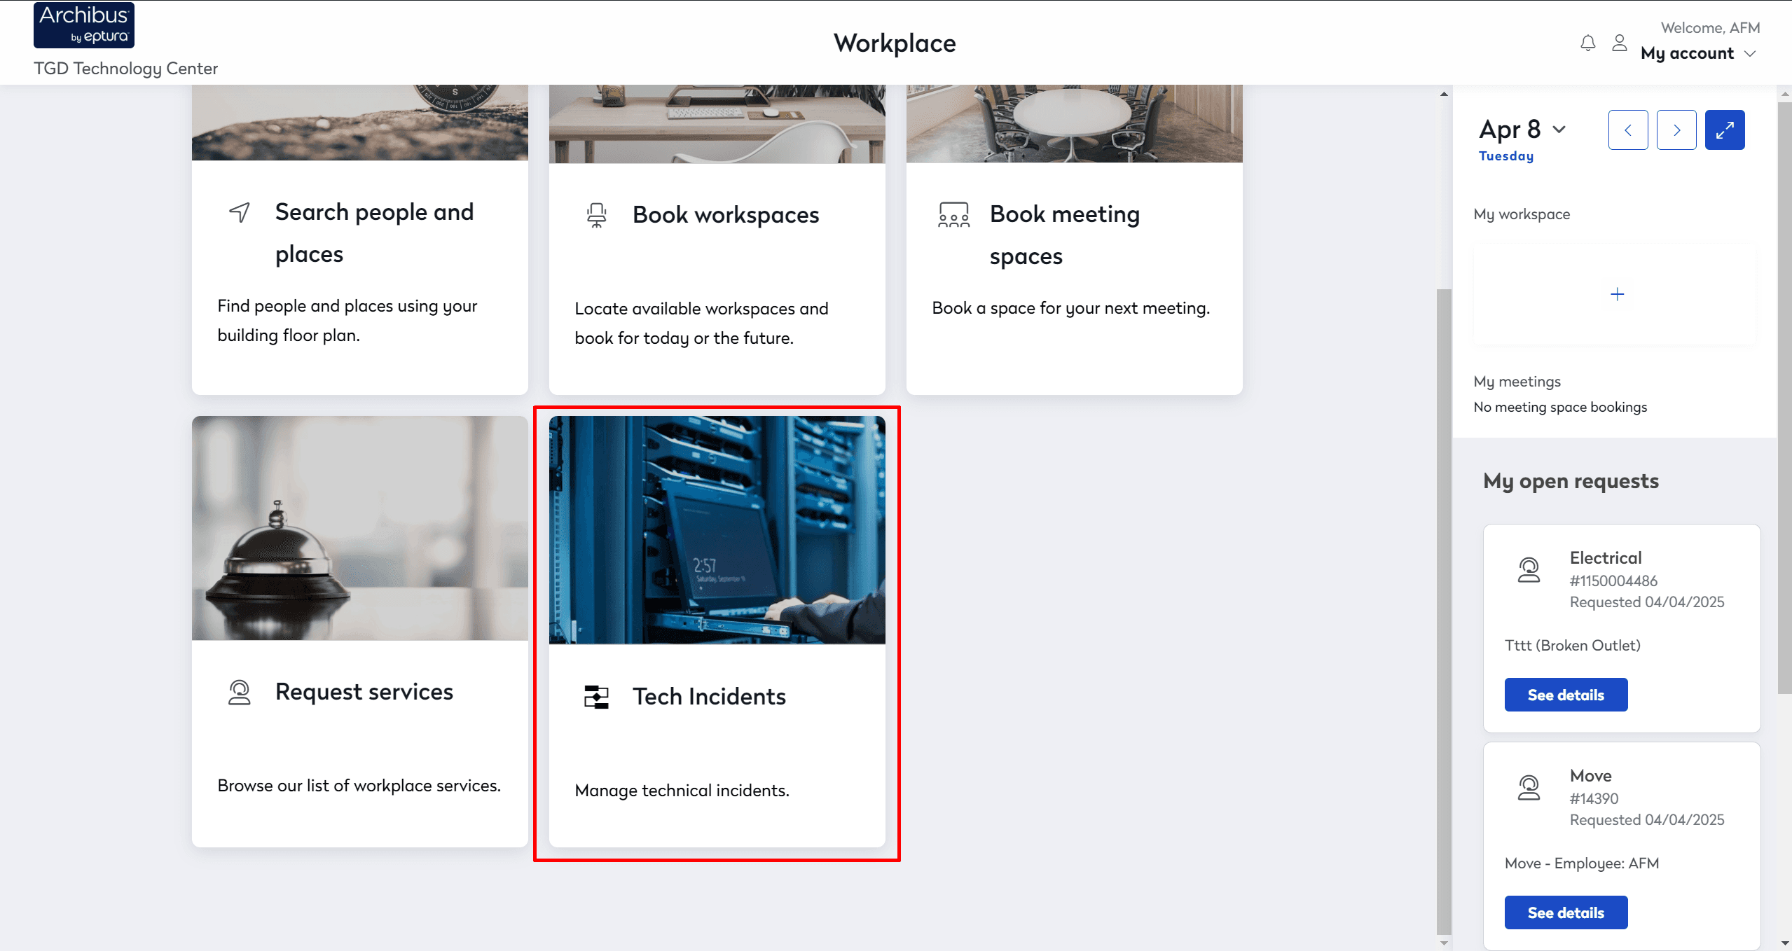Click the main scrollbar up arrow
Image resolution: width=1792 pixels, height=951 pixels.
(1444, 93)
